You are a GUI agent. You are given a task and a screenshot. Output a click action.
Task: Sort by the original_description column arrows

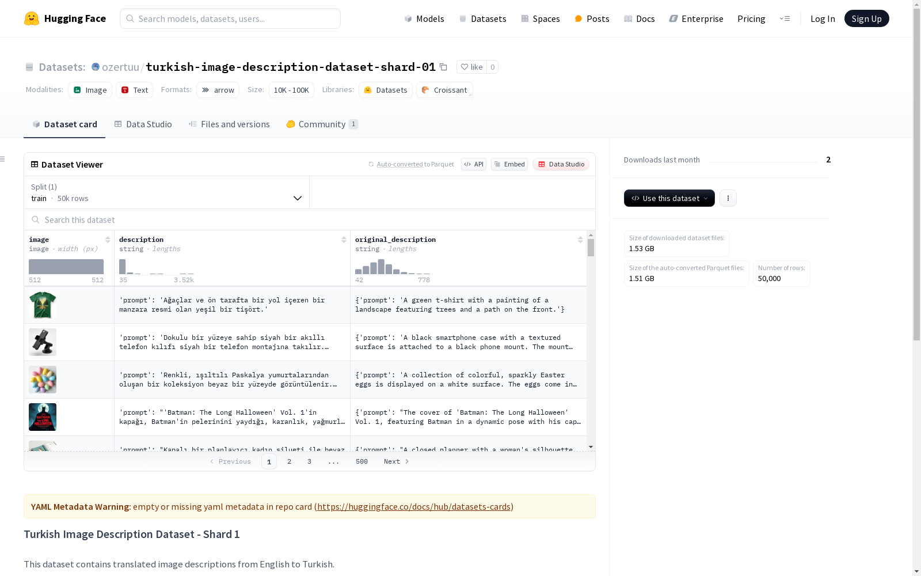tap(580, 240)
